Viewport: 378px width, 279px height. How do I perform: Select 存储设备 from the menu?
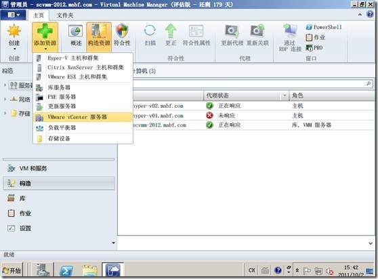tap(83, 139)
